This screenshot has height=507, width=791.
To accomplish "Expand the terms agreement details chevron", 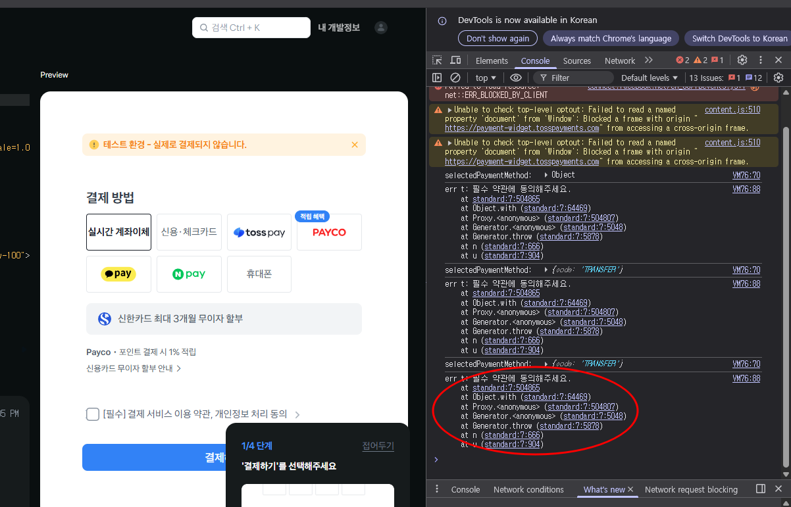I will [x=297, y=415].
